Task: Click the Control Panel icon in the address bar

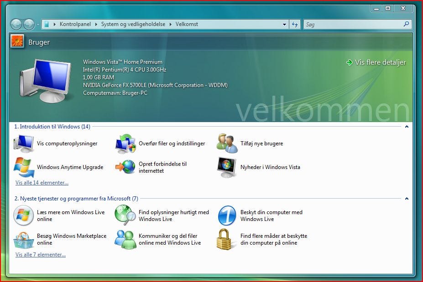Action: point(47,24)
